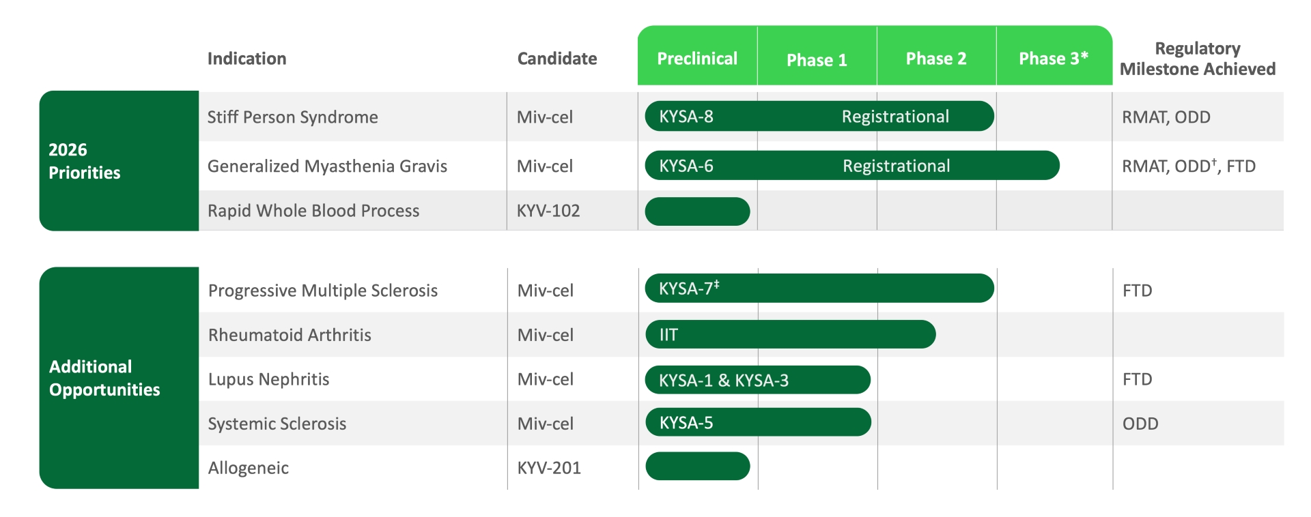The height and width of the screenshot is (517, 1311).
Task: Click the Stiff Person Syndrome indication
Action: pos(292,117)
